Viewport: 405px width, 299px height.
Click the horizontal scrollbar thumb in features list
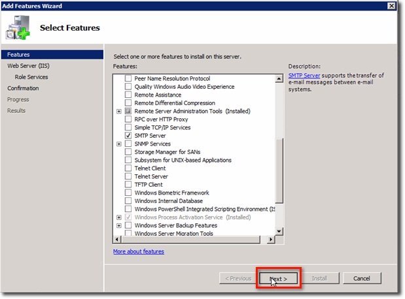pyautogui.click(x=191, y=240)
